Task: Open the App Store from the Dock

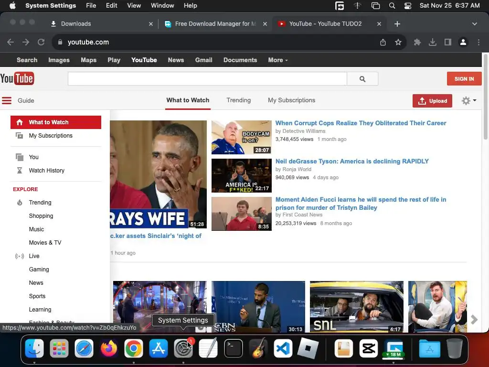Action: click(159, 348)
